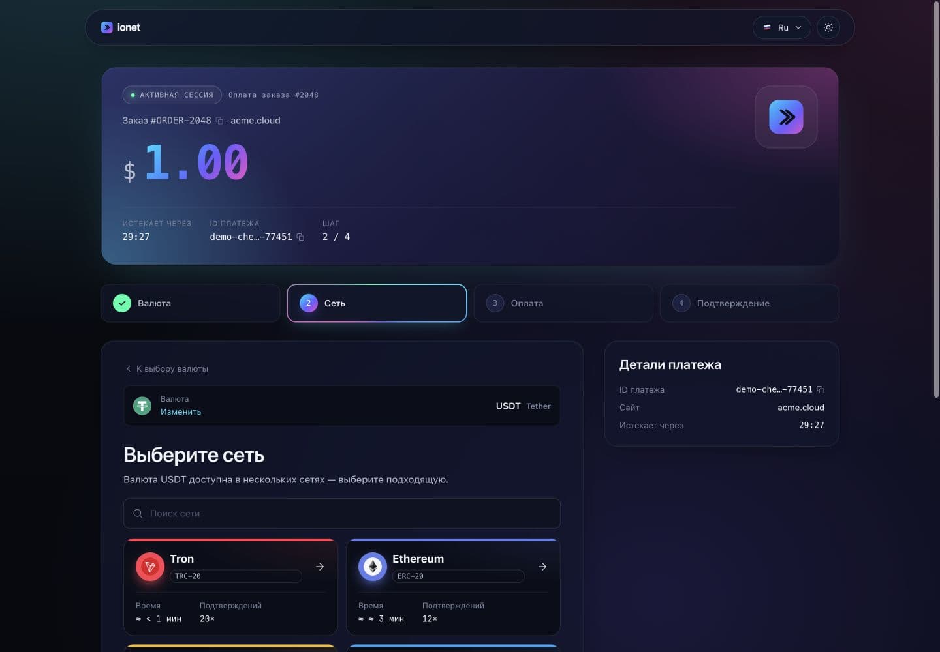This screenshot has width=940, height=652.
Task: Click the $1.00 amount
Action: click(185, 163)
